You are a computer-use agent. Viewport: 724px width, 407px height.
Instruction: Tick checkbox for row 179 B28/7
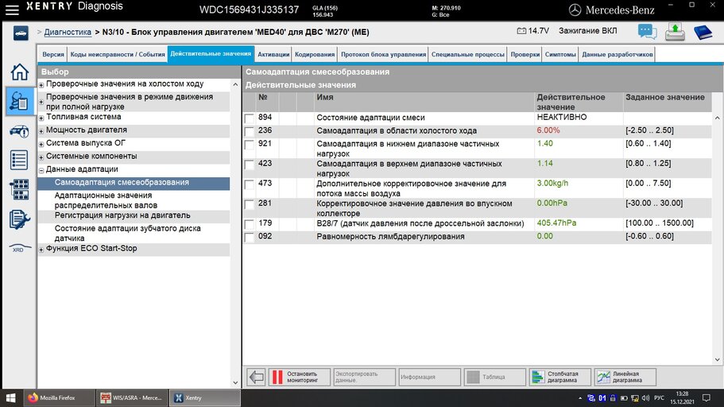(250, 224)
